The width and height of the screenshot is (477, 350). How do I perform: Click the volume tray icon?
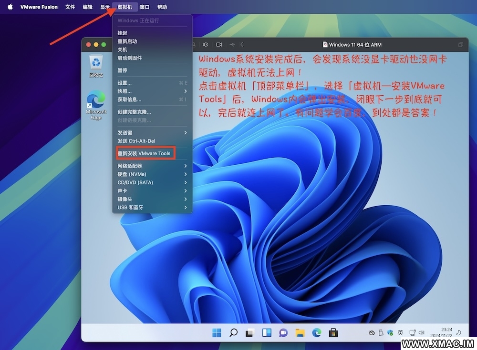(x=421, y=333)
